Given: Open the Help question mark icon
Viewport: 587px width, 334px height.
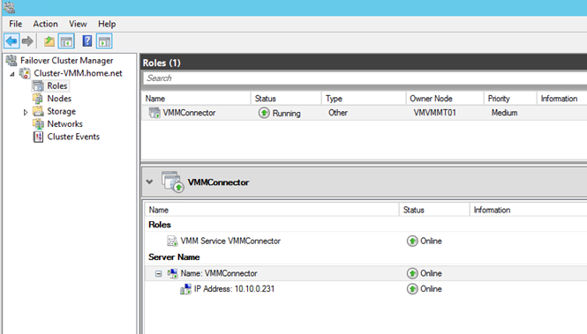Looking at the screenshot, I should coord(87,41).
